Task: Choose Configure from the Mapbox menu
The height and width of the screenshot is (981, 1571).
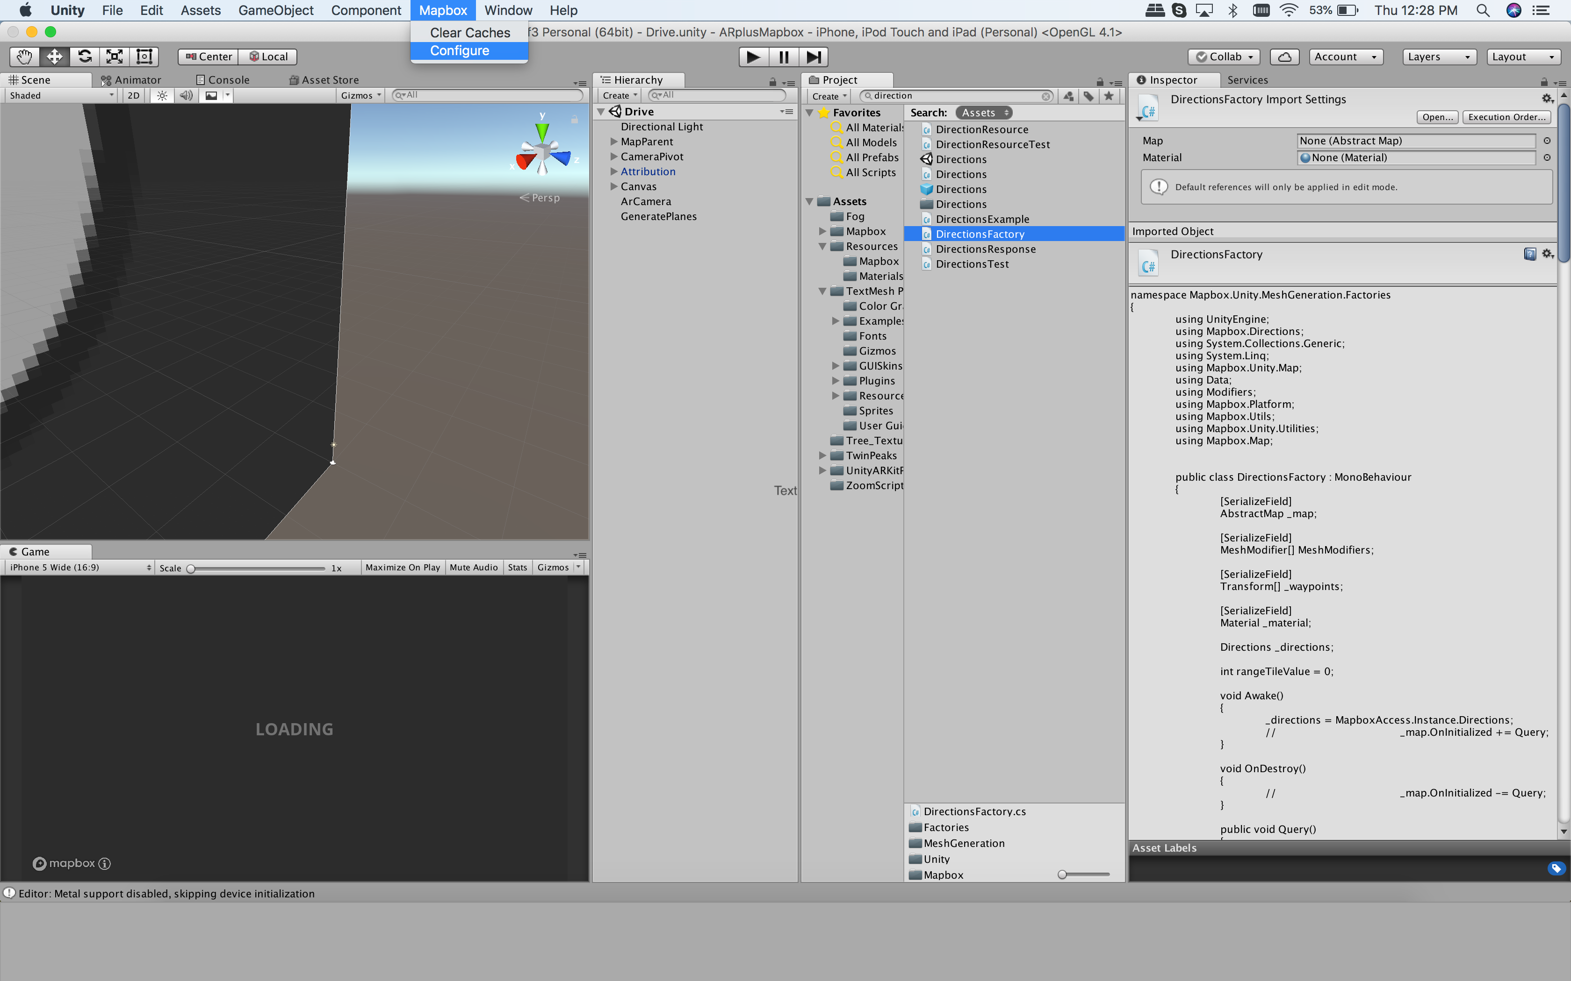Action: pos(460,50)
